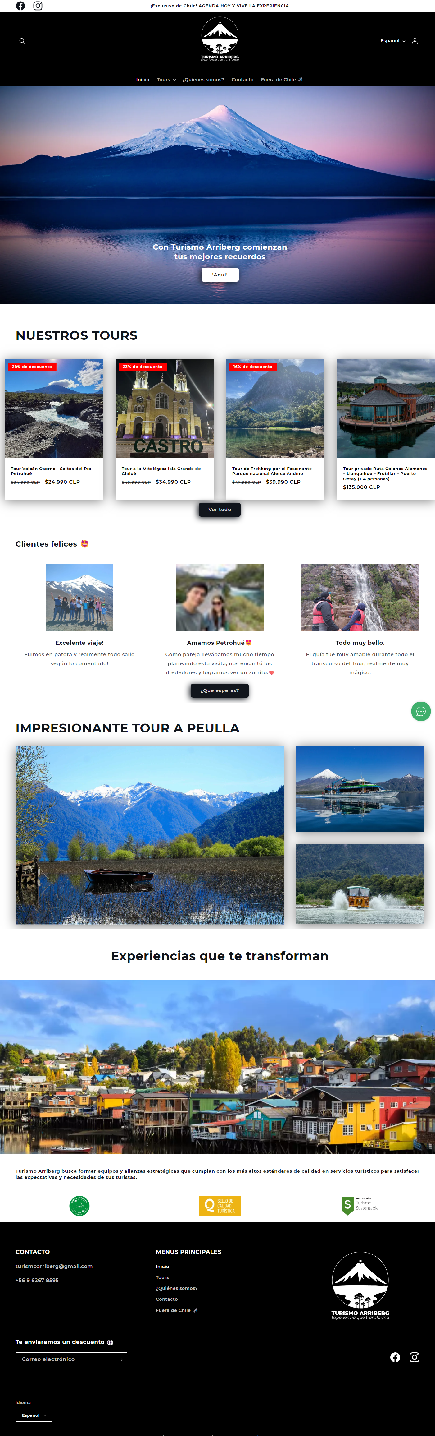Image resolution: width=435 pixels, height=1436 pixels.
Task: Open the green chat bubble widget
Action: tap(420, 711)
